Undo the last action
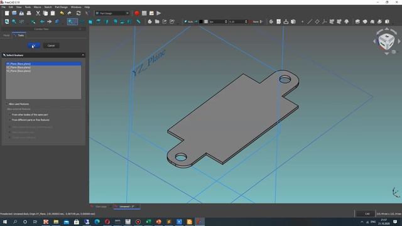Image resolution: width=402 pixels, height=226 pixels. 62,13
